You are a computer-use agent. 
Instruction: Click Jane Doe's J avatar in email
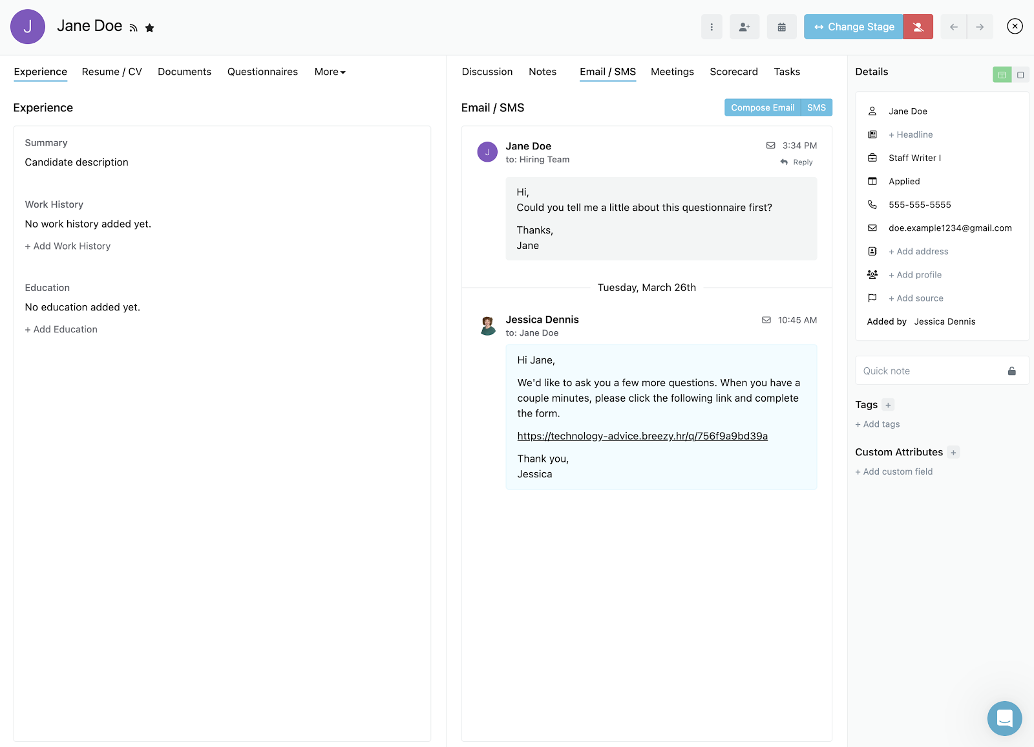(487, 152)
